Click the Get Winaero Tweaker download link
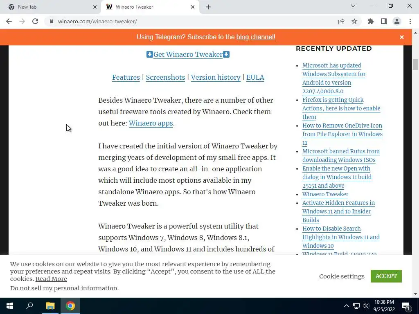419x314 pixels. pyautogui.click(x=188, y=54)
